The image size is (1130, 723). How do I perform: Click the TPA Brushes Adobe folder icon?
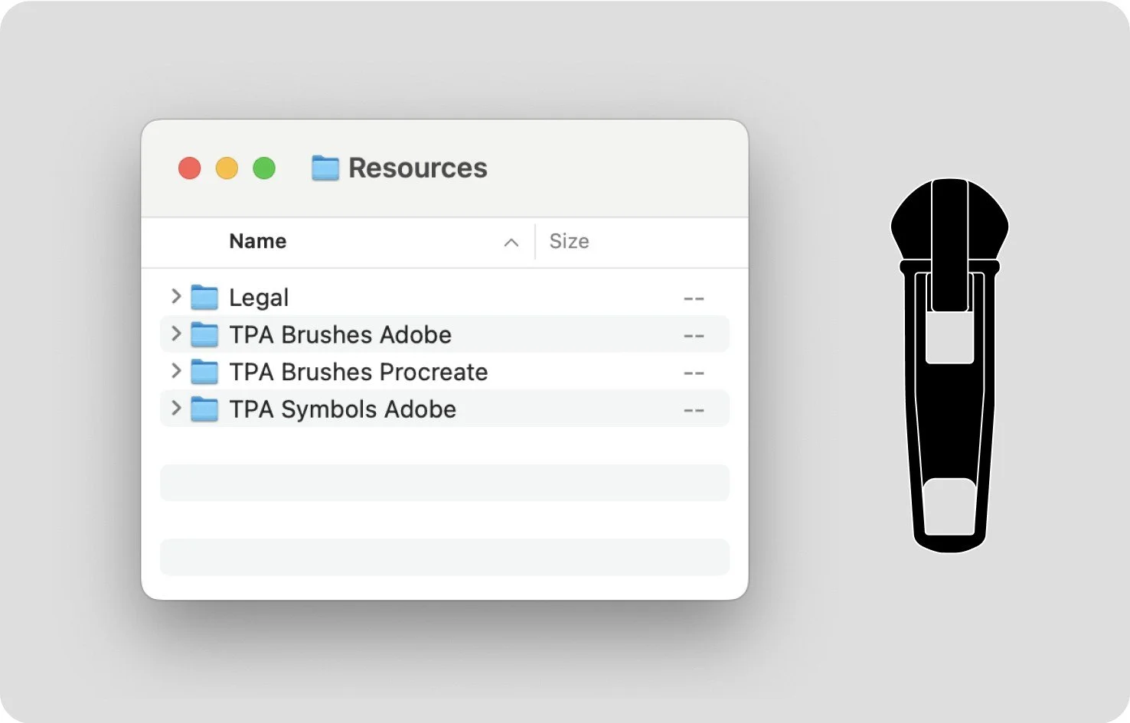coord(204,334)
